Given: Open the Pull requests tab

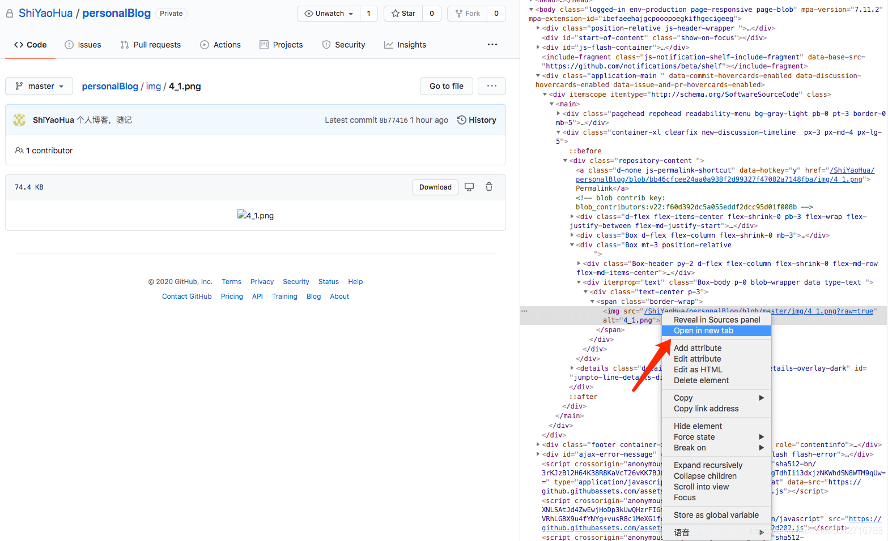Looking at the screenshot, I should click(151, 45).
